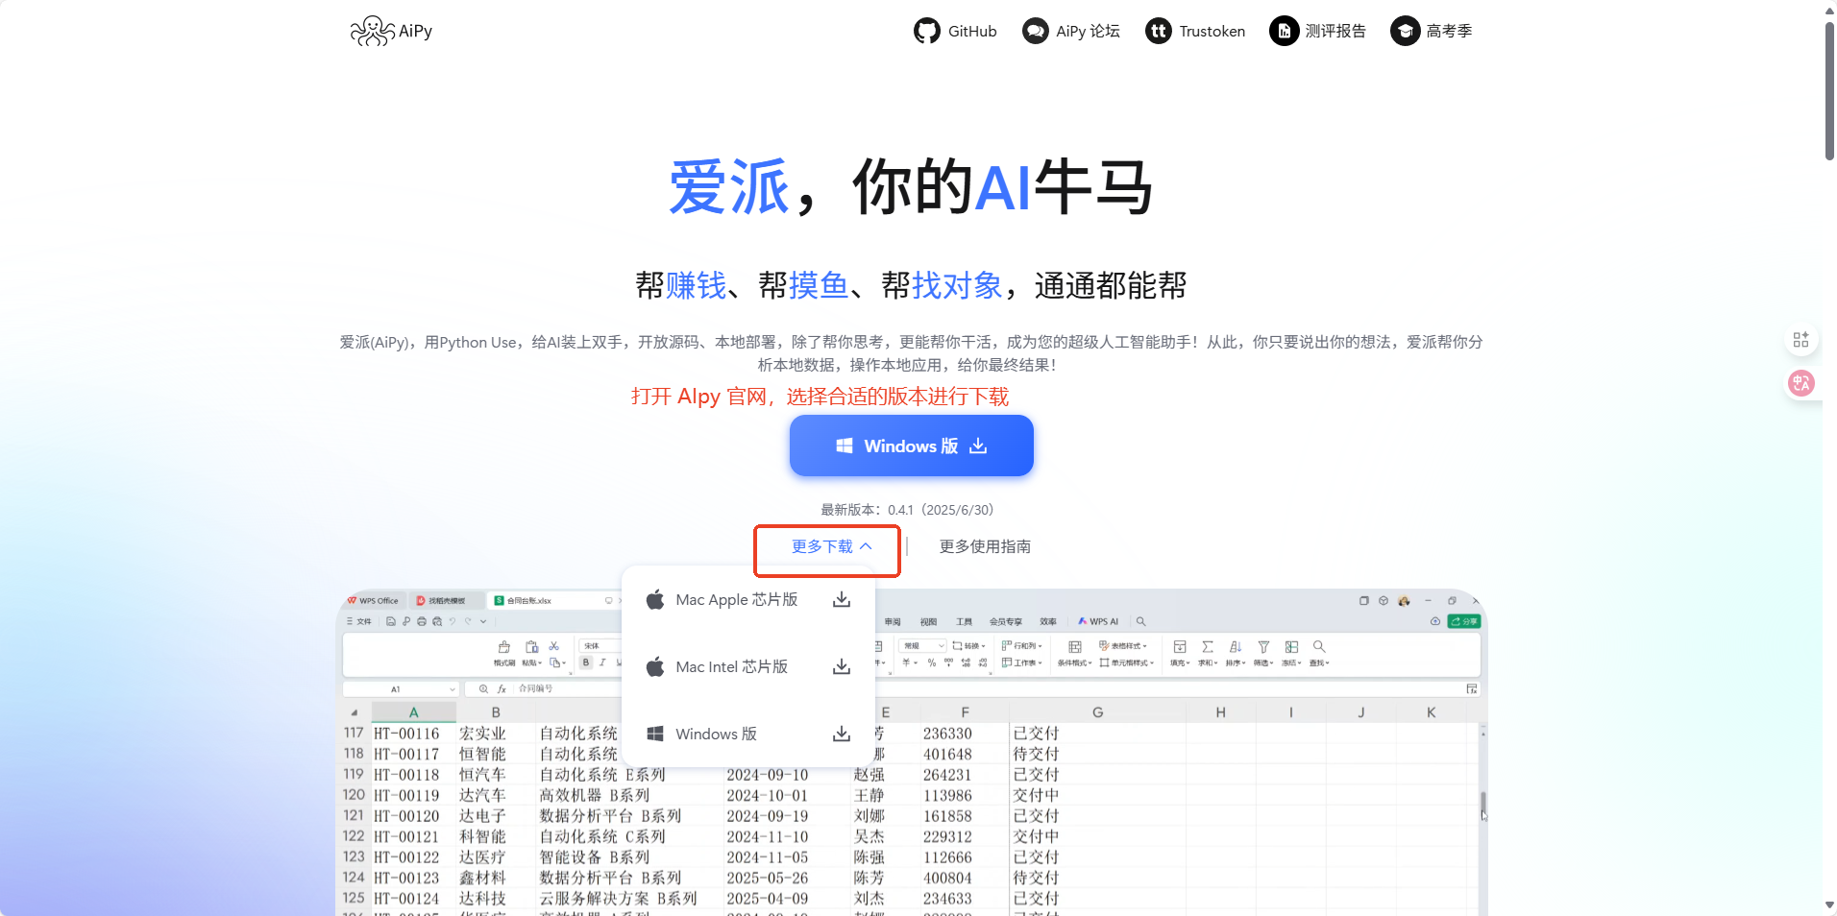This screenshot has height=916, width=1837.
Task: Open the 高考季 link
Action: click(x=1432, y=31)
